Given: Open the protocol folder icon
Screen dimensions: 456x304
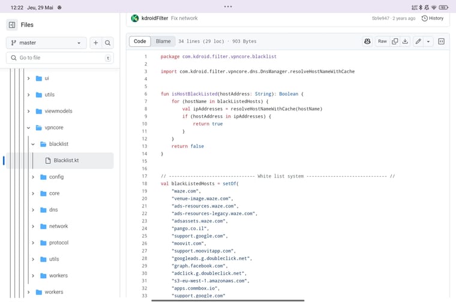Looking at the screenshot, I should point(43,243).
